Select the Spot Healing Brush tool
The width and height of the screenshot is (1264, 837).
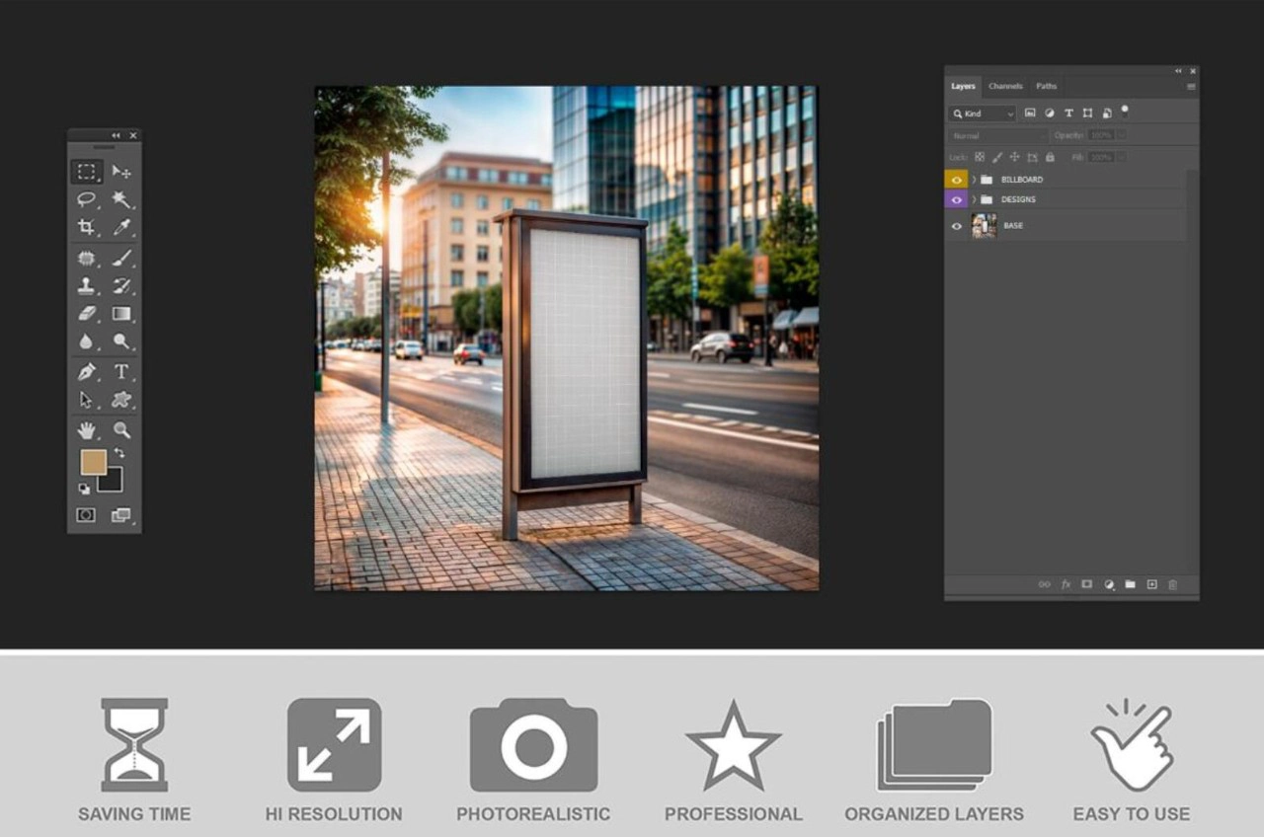point(87,259)
